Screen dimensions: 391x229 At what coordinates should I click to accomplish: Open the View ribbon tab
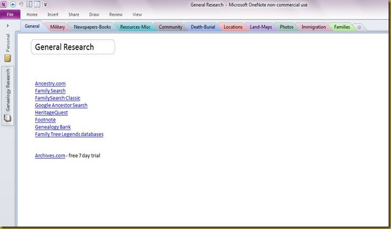[137, 15]
